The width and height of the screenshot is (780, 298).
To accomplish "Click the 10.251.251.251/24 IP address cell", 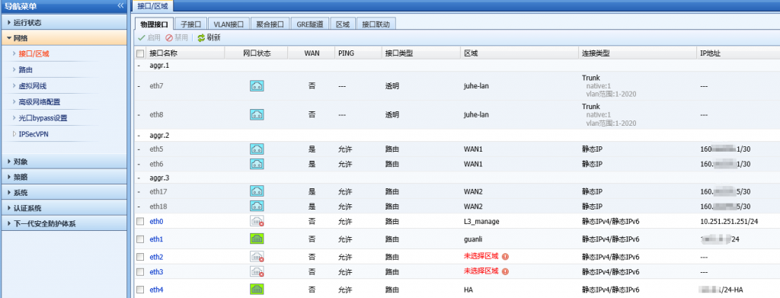I will [729, 221].
